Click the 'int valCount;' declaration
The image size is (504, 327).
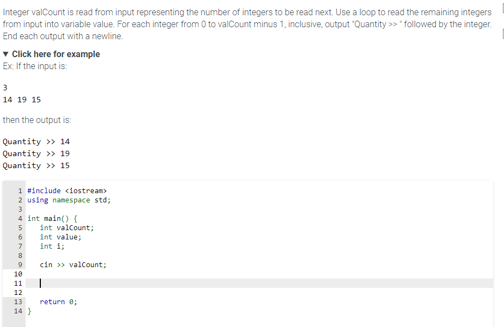(67, 227)
